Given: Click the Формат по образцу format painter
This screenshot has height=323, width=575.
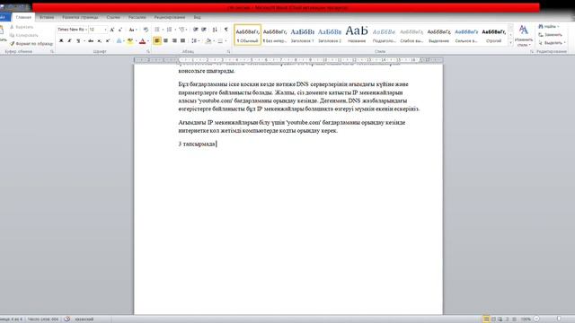Looking at the screenshot, I should 31,44.
